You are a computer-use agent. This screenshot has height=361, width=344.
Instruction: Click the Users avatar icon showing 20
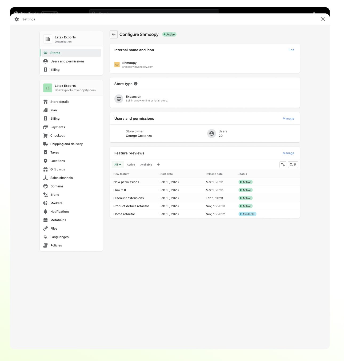point(211,134)
